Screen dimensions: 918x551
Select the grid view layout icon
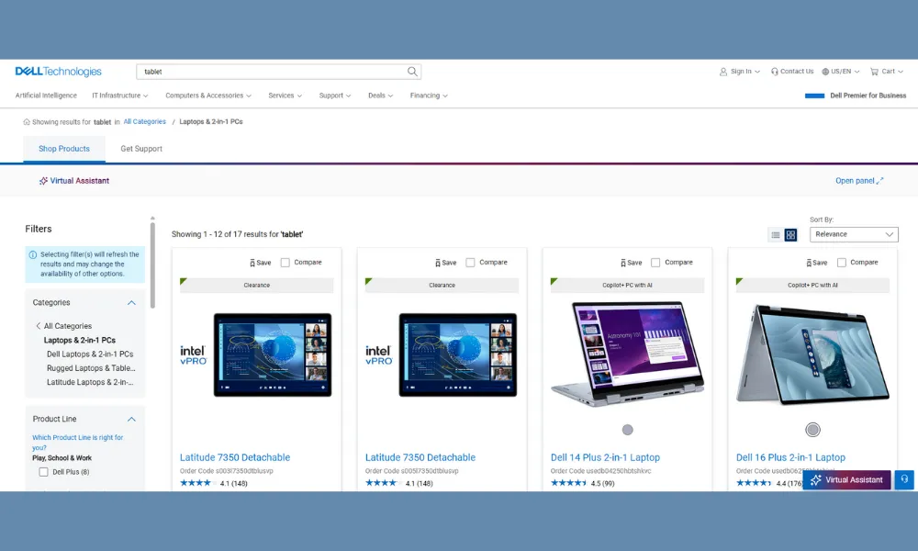pos(790,235)
